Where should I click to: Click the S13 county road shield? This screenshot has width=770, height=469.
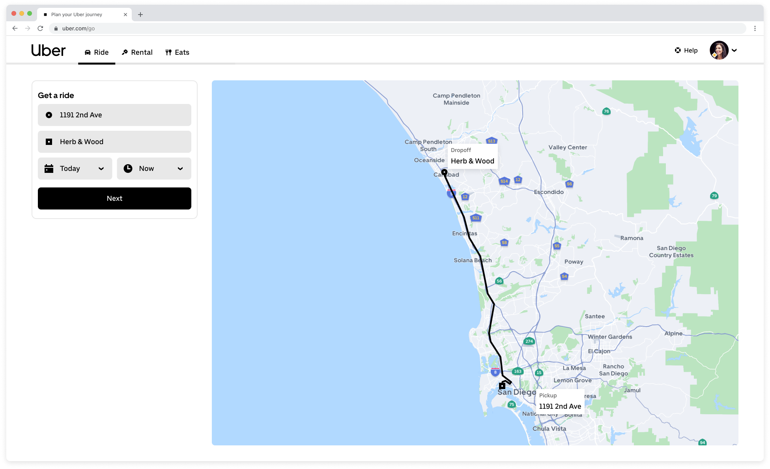point(492,141)
